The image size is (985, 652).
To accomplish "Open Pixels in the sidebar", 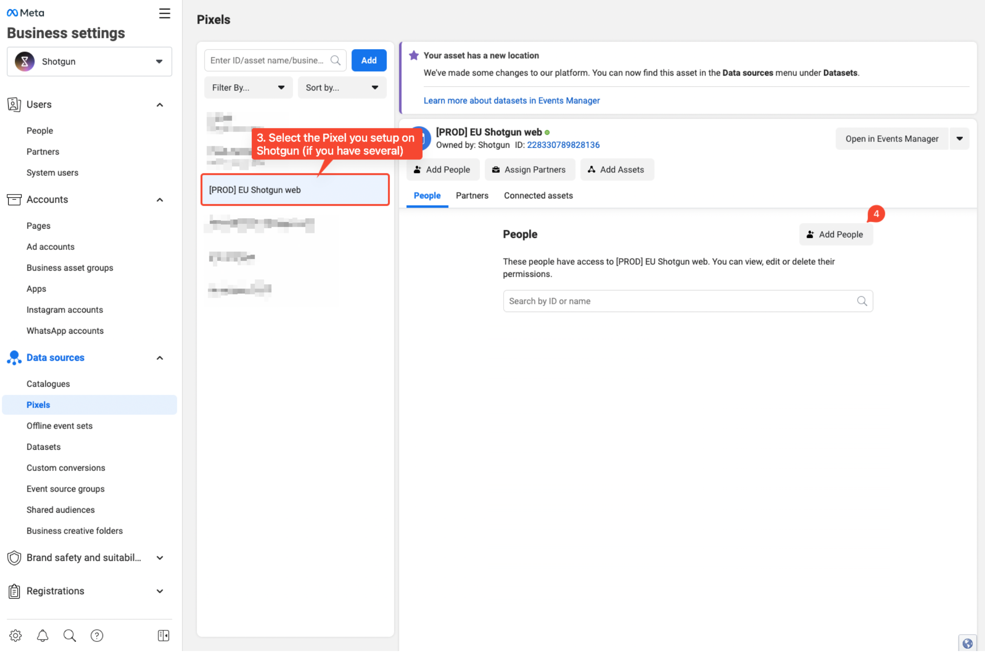I will 90,405.
